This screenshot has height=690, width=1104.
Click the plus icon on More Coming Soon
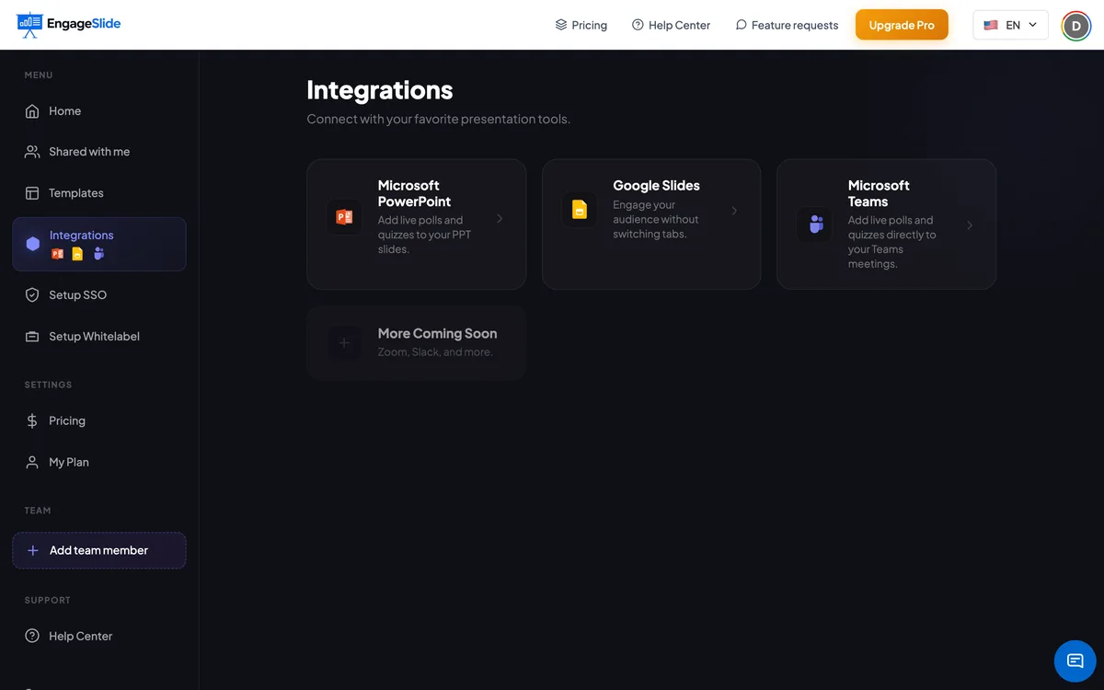click(x=344, y=343)
